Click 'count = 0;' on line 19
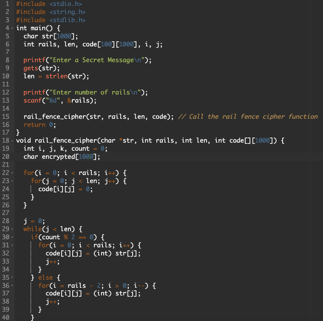Screen dimensions: 323x321 (x=89, y=149)
